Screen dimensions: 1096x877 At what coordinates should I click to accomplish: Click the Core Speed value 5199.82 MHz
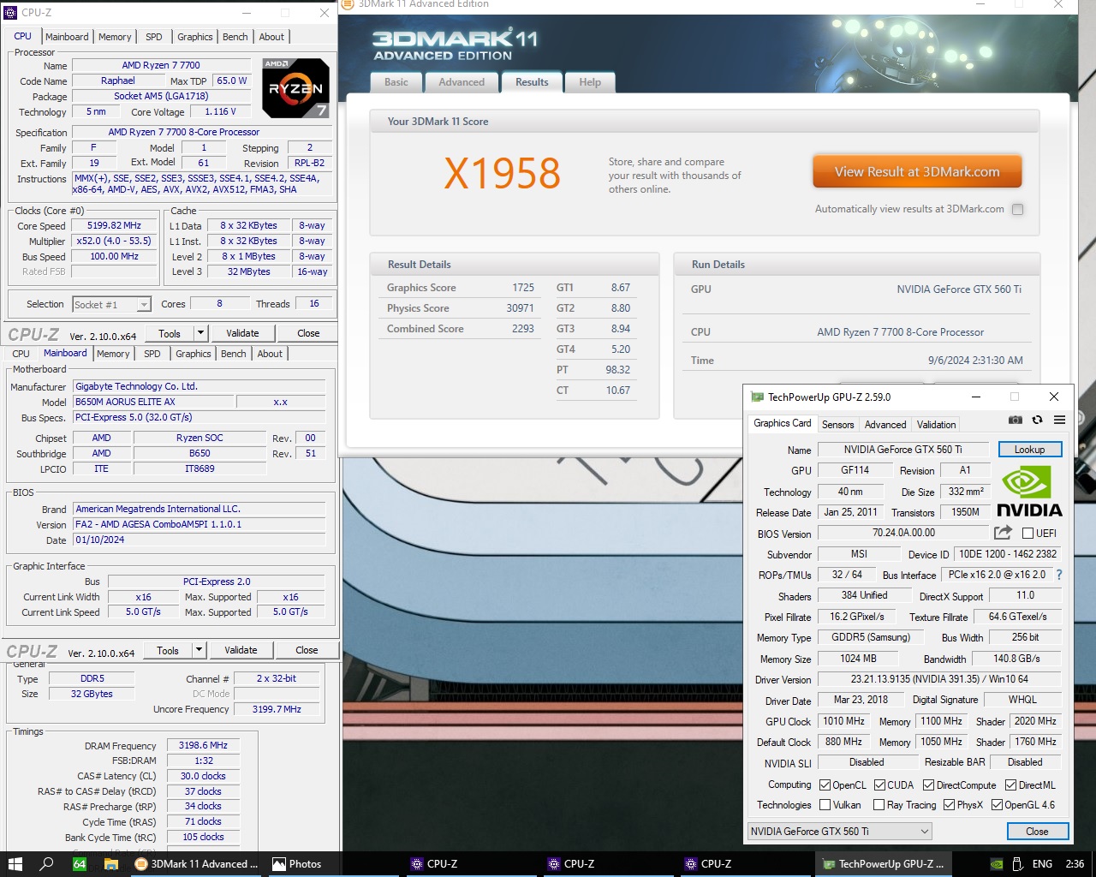coord(115,226)
